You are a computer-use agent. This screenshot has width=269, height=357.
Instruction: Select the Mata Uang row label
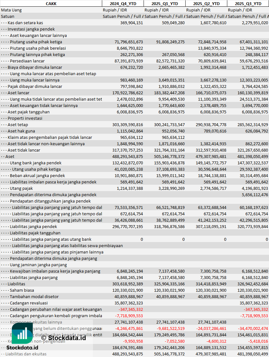tap(11, 10)
